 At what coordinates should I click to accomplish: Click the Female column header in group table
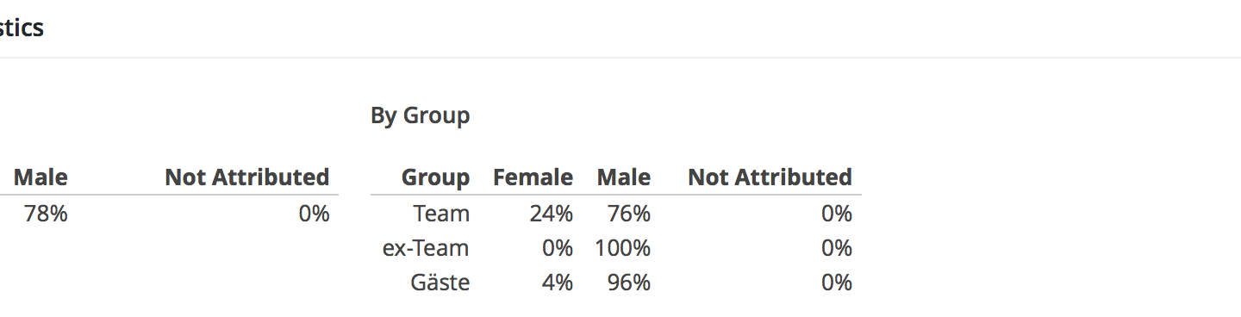click(x=533, y=177)
